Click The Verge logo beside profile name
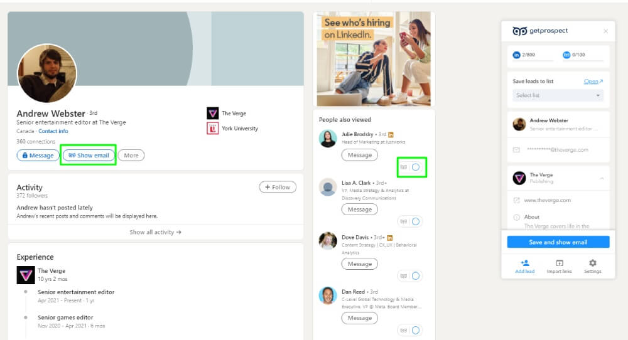Screen dimensions: 628x340 click(x=213, y=113)
